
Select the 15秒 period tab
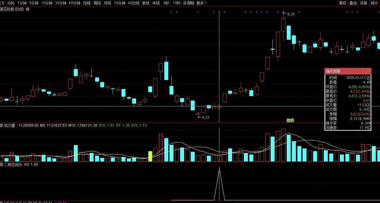(x=176, y=3)
